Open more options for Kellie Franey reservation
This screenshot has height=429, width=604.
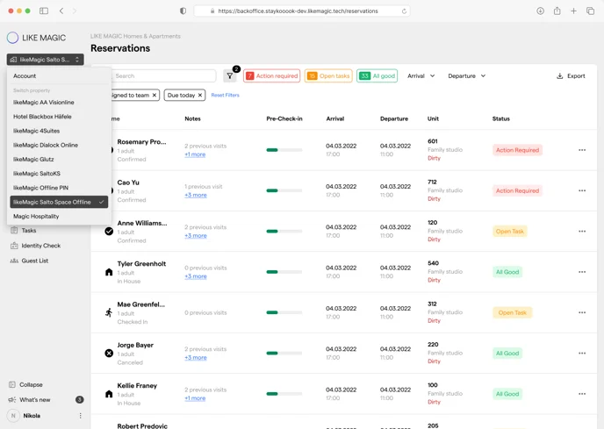(x=582, y=394)
